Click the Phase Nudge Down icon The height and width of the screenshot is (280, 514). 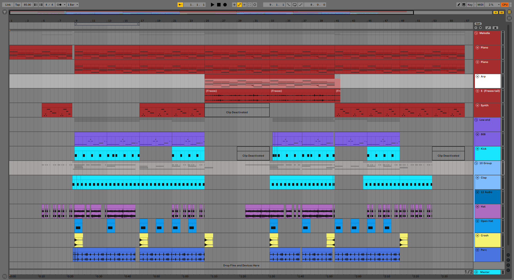36,5
